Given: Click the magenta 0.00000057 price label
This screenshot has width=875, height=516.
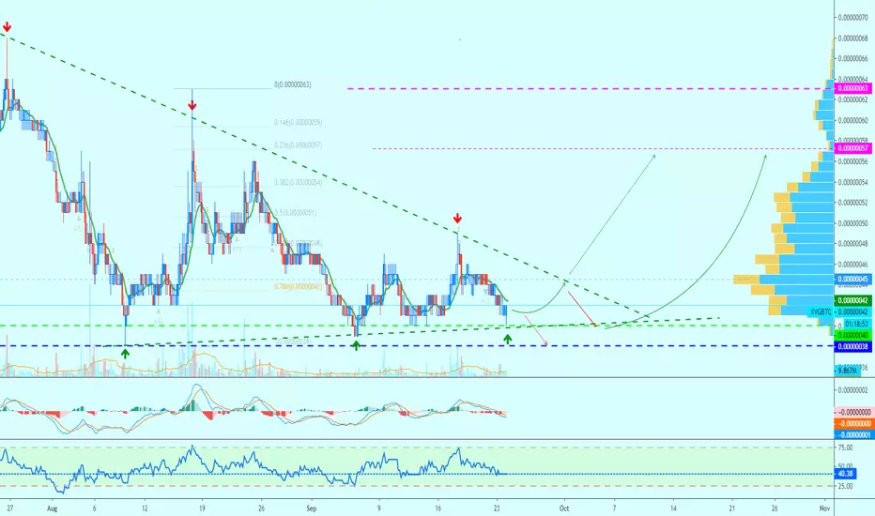Looking at the screenshot, I should [x=853, y=148].
